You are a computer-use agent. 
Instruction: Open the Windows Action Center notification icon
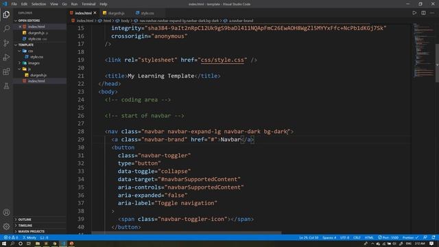coord(431,244)
